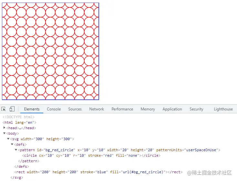Screen dimensions: 237x181
Task: Select the DOCTYPE html line
Action: [19, 117]
